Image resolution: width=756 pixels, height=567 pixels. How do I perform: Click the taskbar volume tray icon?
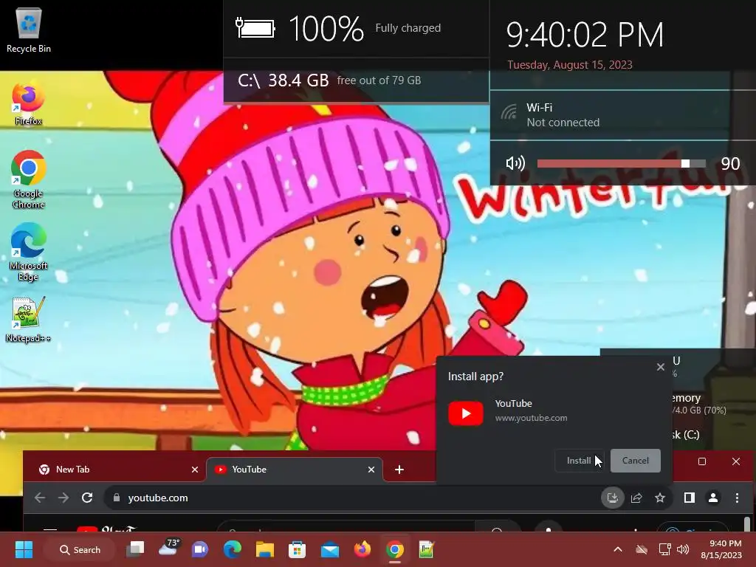click(x=683, y=549)
